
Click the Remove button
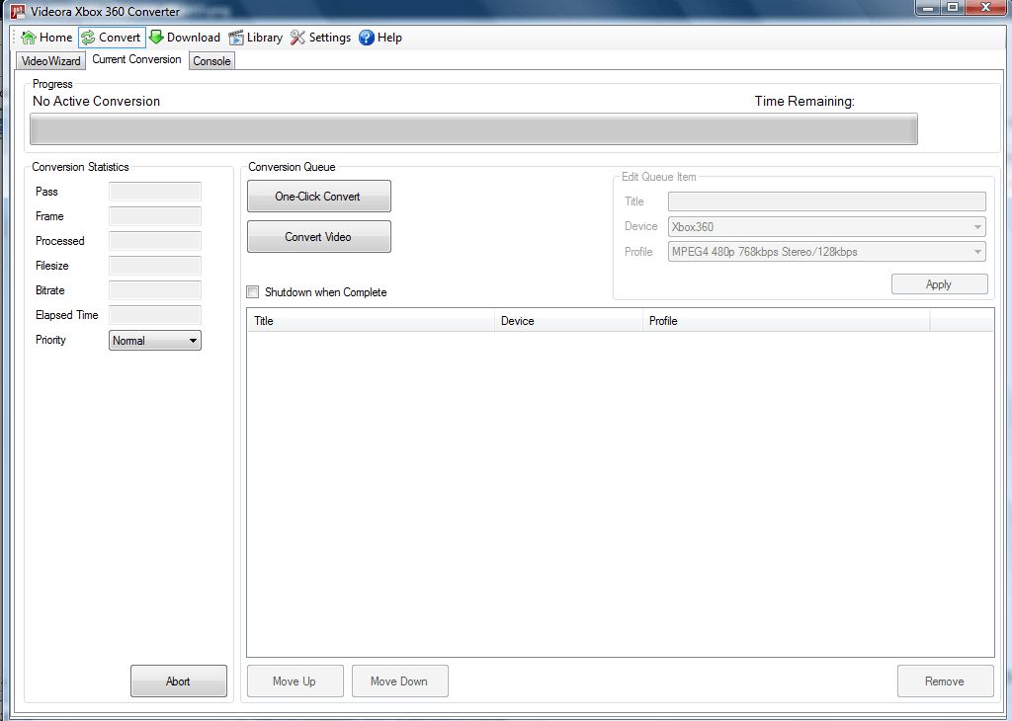pos(945,681)
